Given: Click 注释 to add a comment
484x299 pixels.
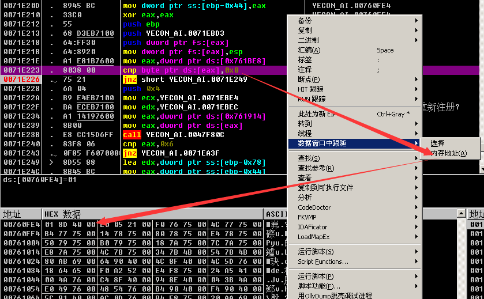Looking at the screenshot, I should [305, 70].
